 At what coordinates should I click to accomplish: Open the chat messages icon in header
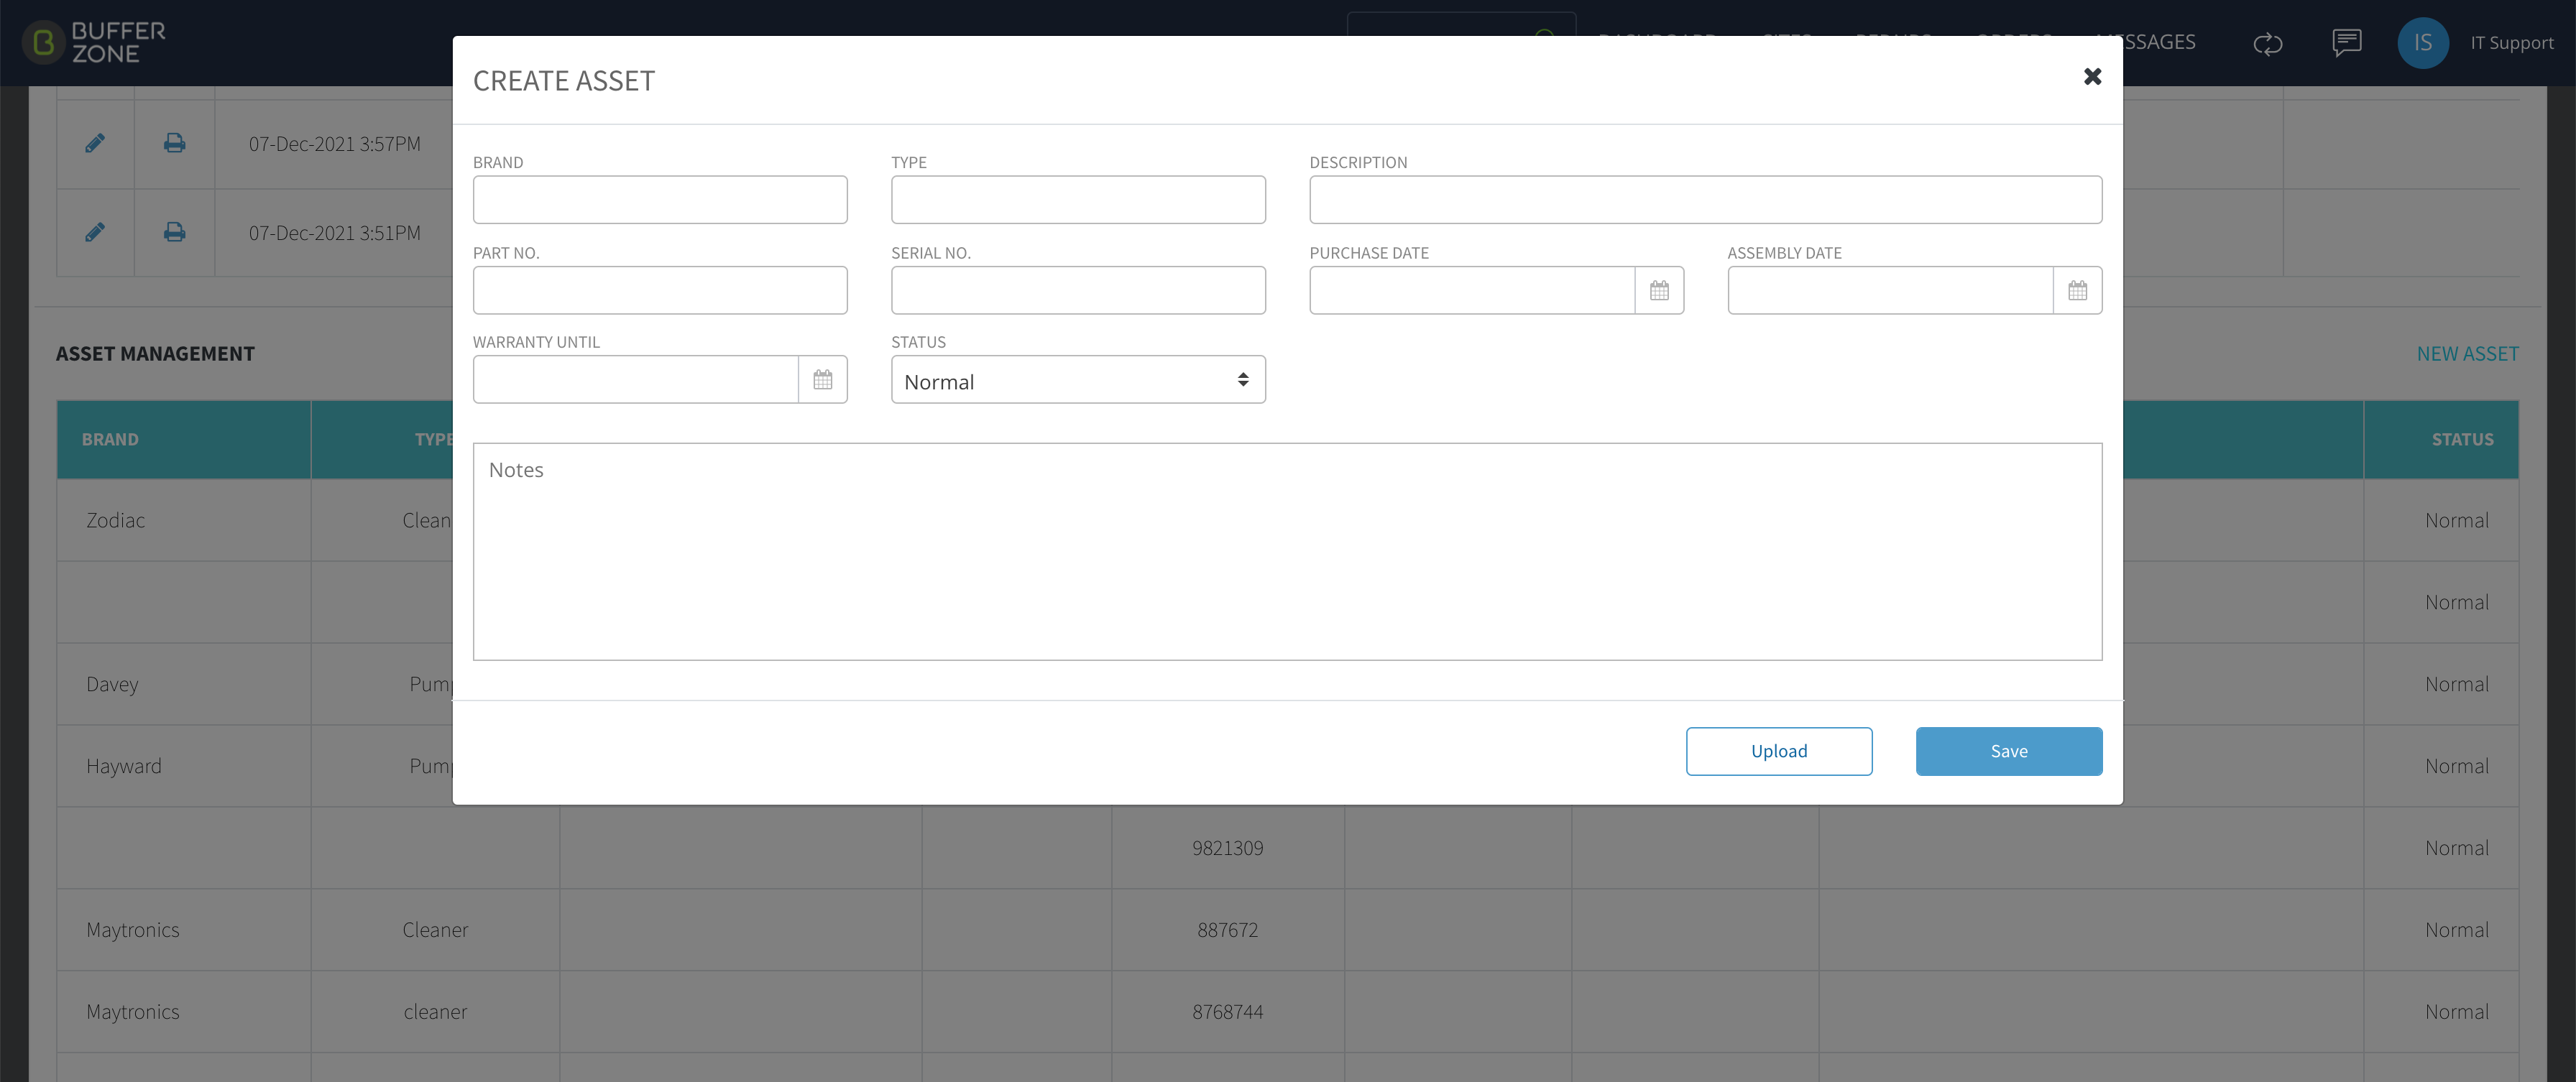(2346, 43)
